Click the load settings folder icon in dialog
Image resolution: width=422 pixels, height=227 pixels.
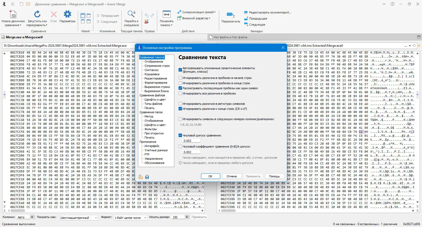coord(141,177)
